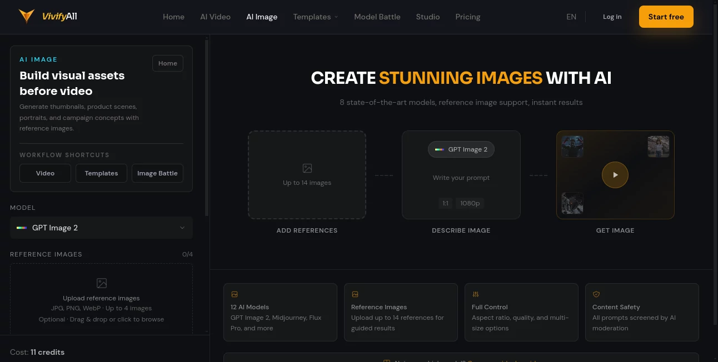Click the Reference Images feature card title
The height and width of the screenshot is (362, 718).
point(379,307)
